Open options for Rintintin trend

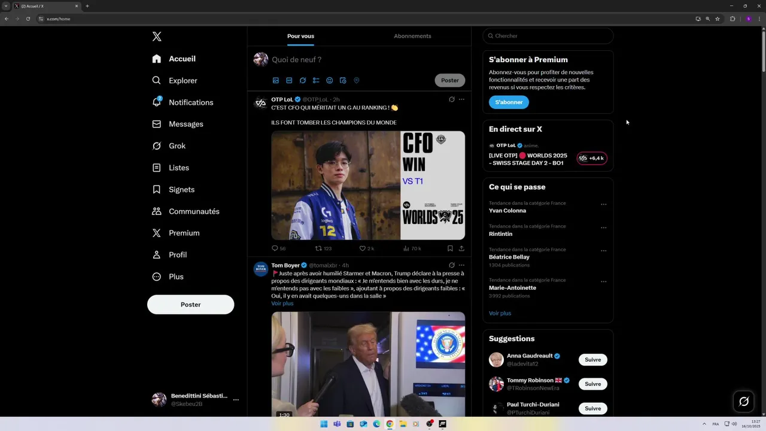(x=603, y=227)
